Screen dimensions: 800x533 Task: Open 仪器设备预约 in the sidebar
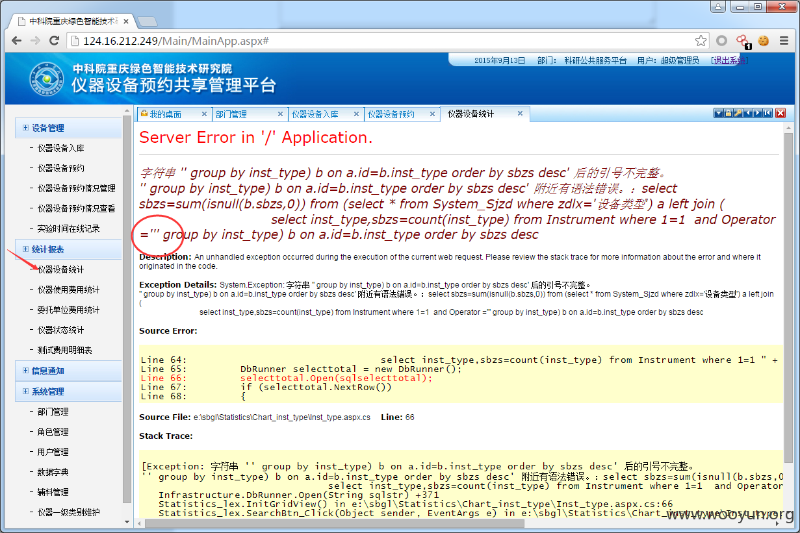point(61,169)
